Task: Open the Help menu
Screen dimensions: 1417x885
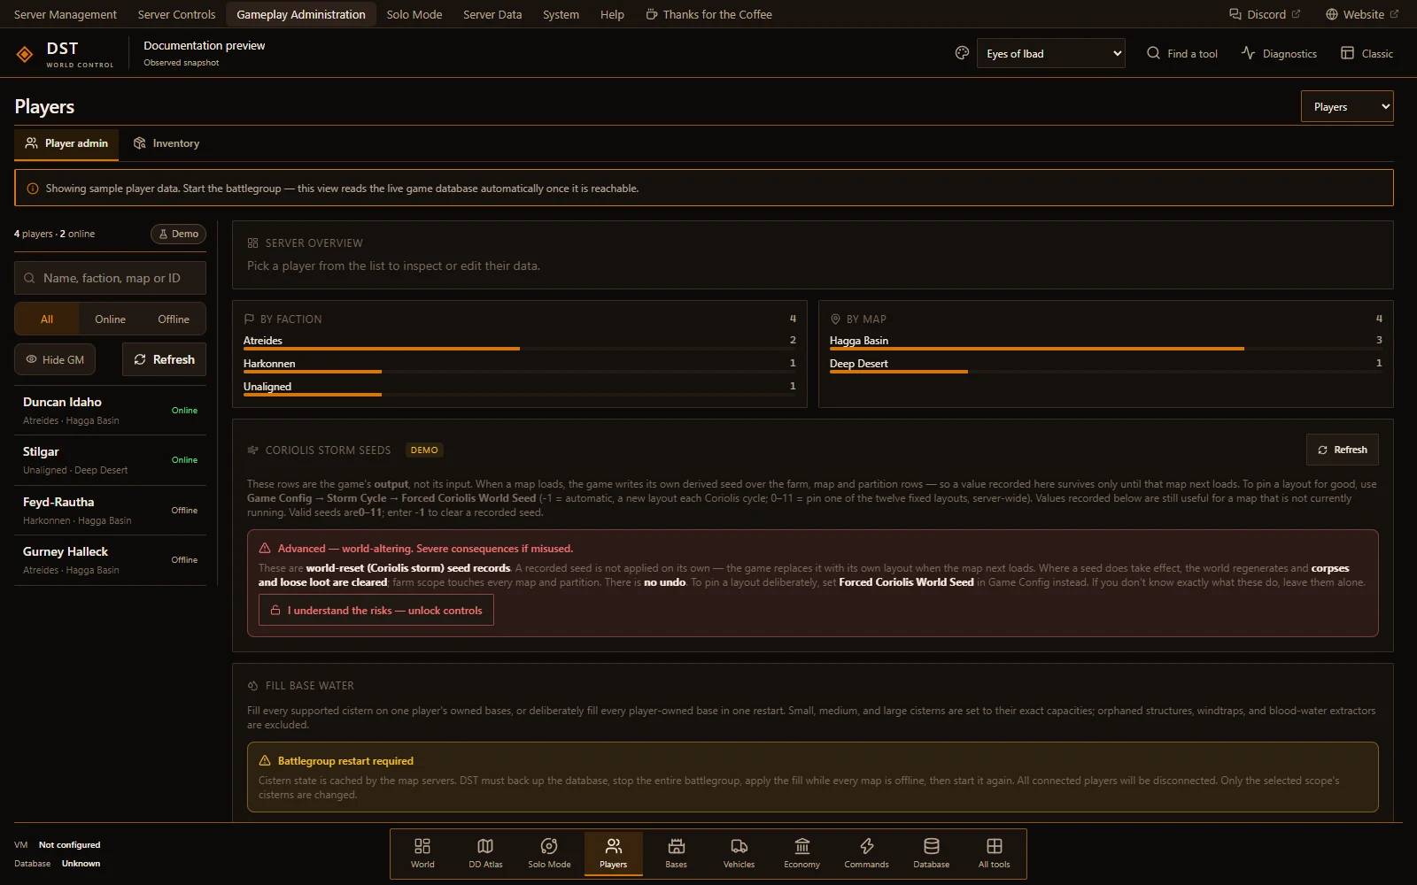Action: (612, 14)
